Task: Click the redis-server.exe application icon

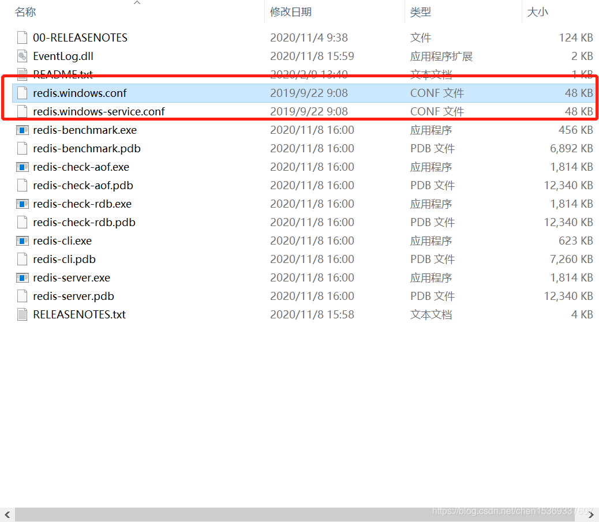Action: coord(23,278)
